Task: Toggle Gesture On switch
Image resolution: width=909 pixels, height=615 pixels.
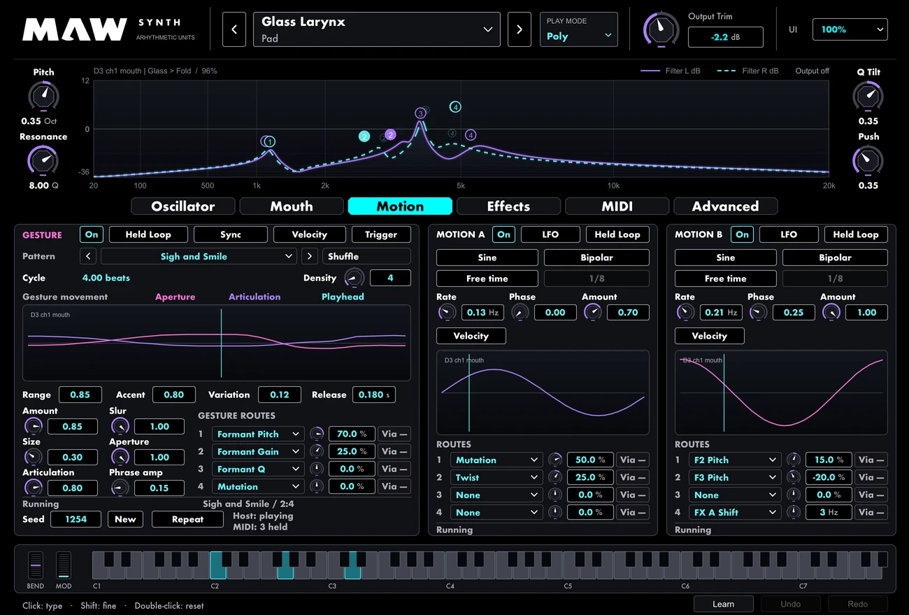Action: pos(92,234)
